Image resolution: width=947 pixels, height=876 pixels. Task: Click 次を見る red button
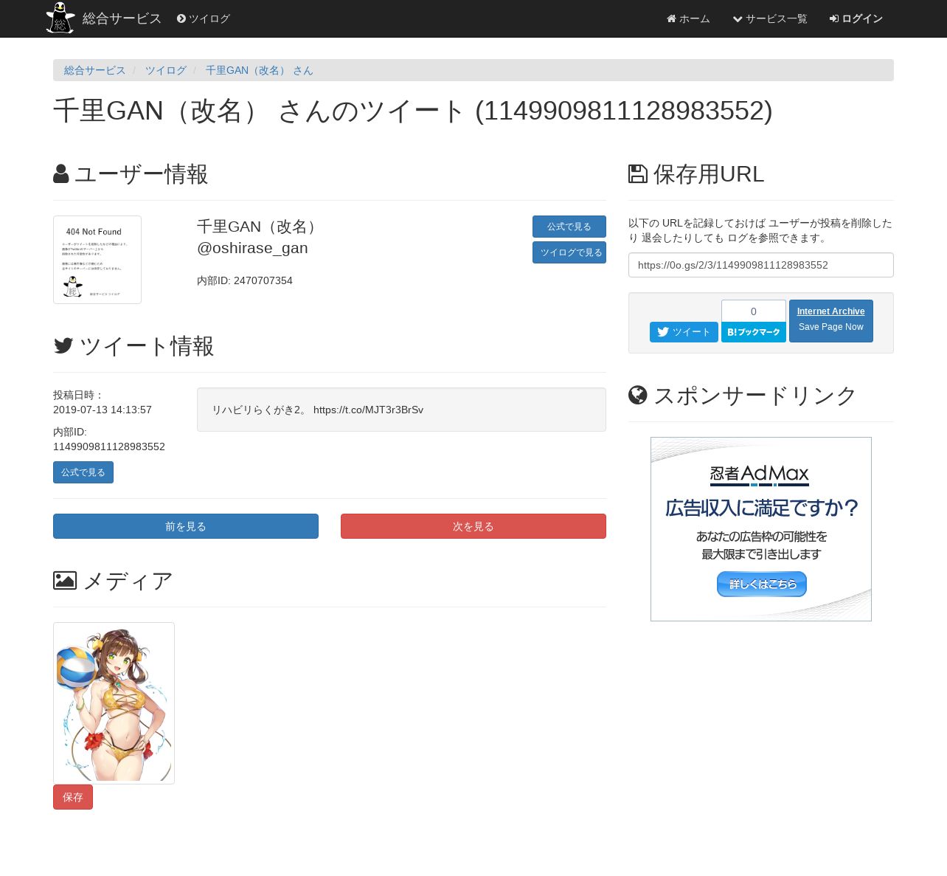point(473,526)
